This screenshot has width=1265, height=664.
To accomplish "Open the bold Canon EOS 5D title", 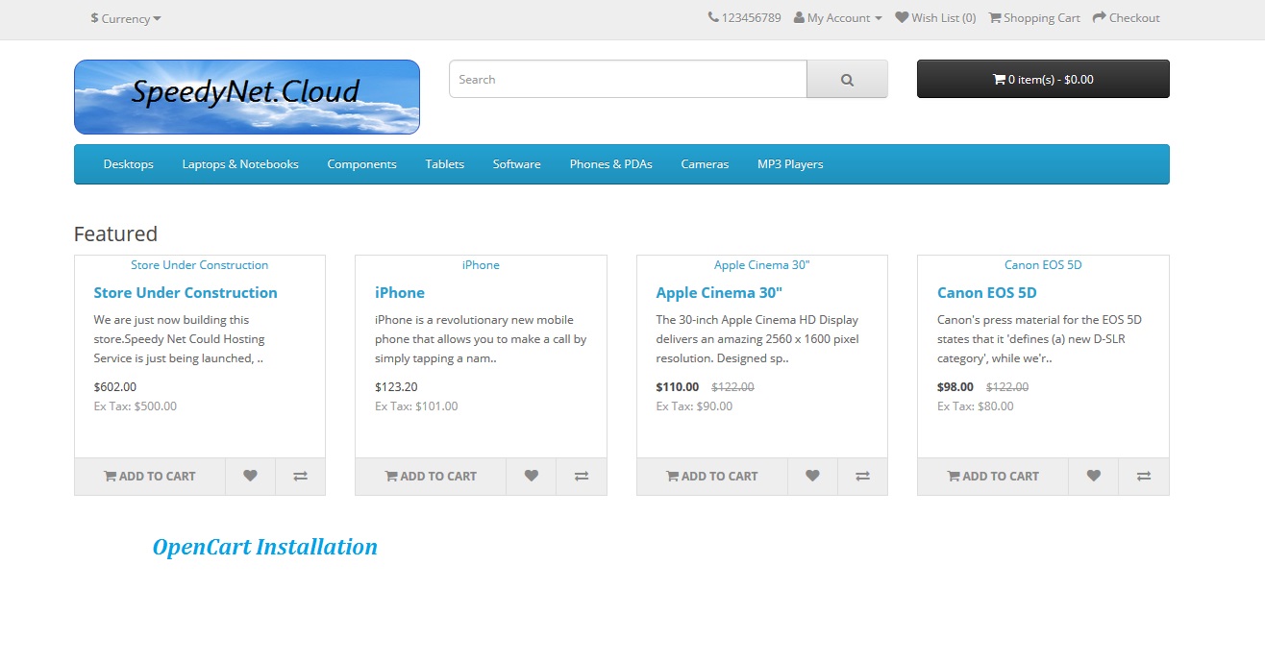I will point(987,292).
